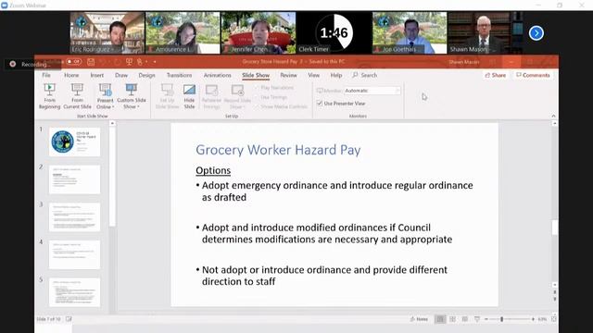593x333 pixels.
Task: Click the zoom out minus button
Action: [x=486, y=319]
